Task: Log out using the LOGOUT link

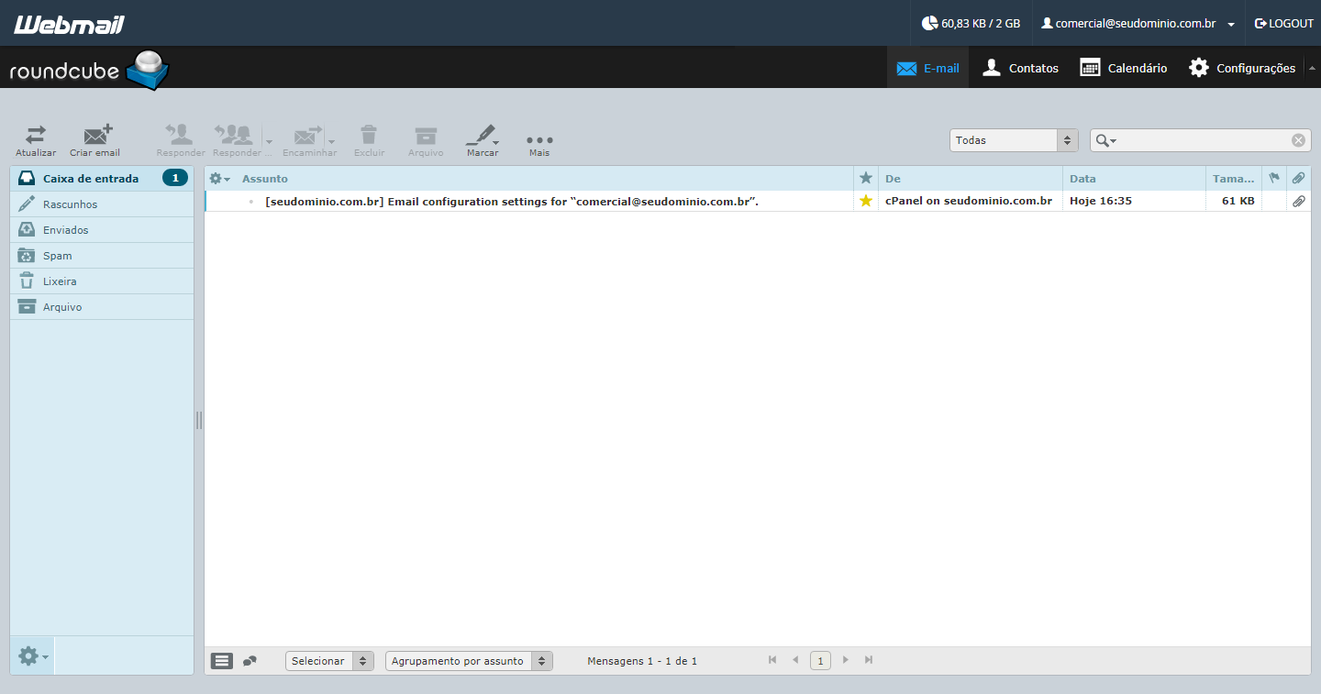Action: tap(1284, 23)
